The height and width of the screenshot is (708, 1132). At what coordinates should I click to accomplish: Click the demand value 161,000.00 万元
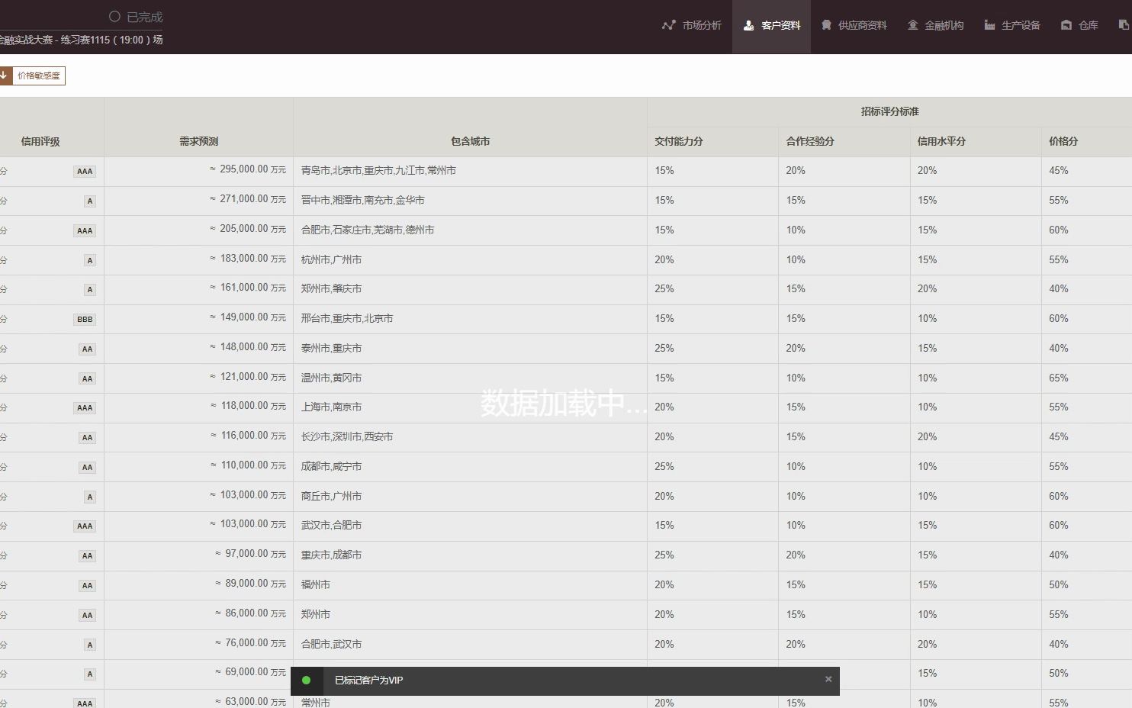(x=248, y=288)
